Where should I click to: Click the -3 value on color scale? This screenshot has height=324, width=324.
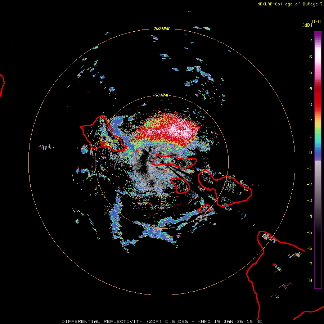(309, 201)
